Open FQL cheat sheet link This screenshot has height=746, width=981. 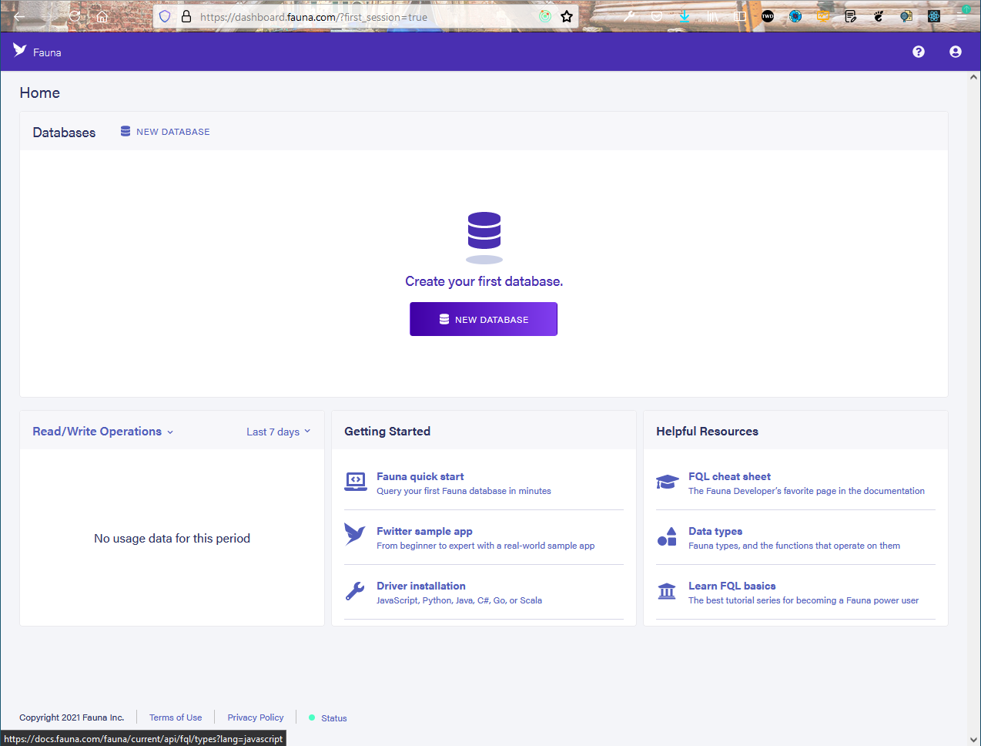[x=729, y=476]
